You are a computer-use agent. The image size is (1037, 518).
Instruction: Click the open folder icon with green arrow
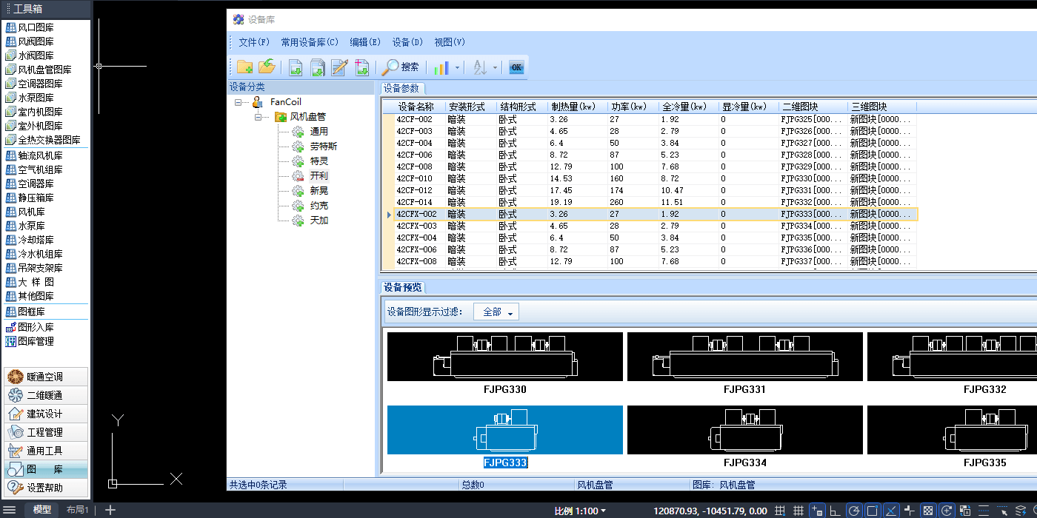[267, 67]
